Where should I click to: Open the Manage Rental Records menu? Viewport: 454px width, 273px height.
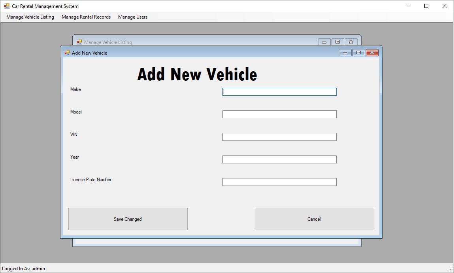click(86, 17)
